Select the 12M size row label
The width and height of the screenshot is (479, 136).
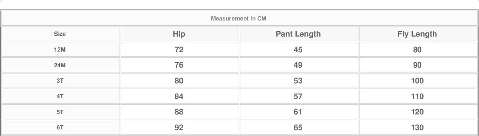(60, 49)
